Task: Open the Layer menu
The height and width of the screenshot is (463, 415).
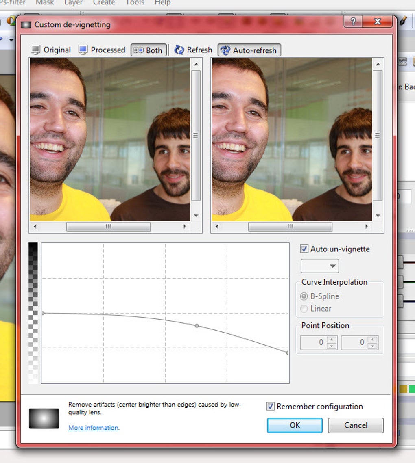Action: tap(74, 3)
